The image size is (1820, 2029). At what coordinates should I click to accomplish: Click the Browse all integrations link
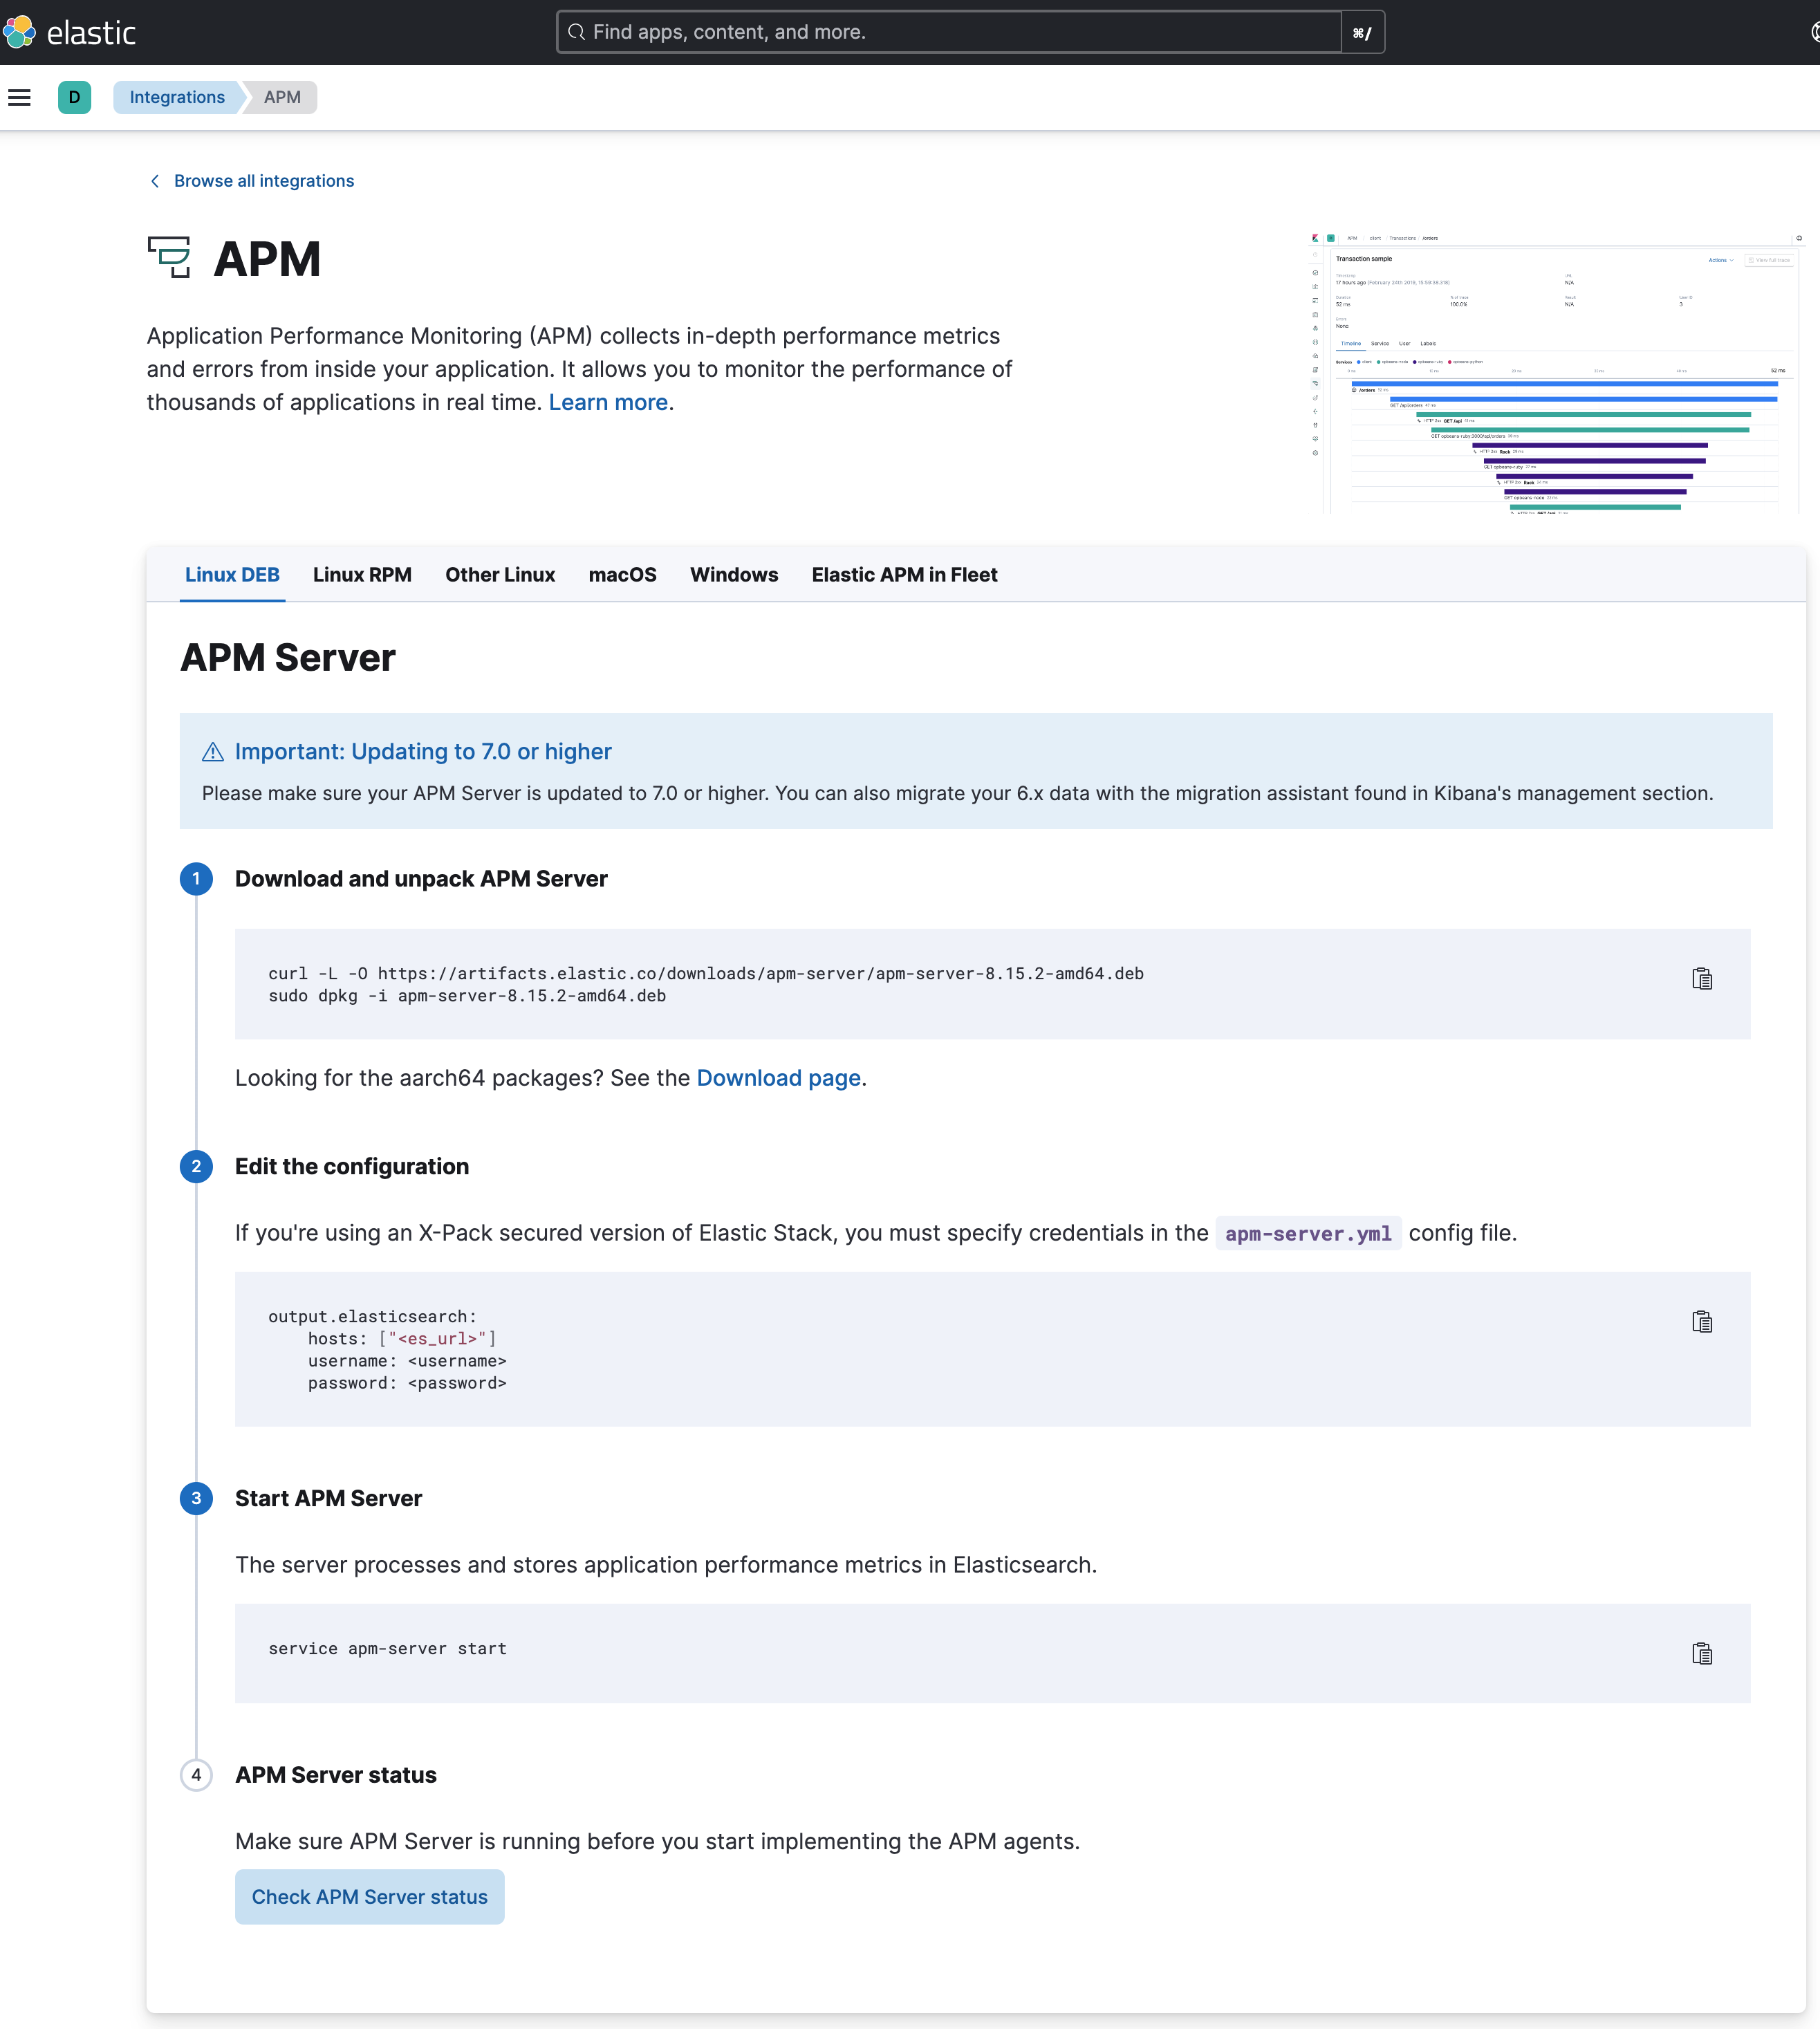(264, 181)
